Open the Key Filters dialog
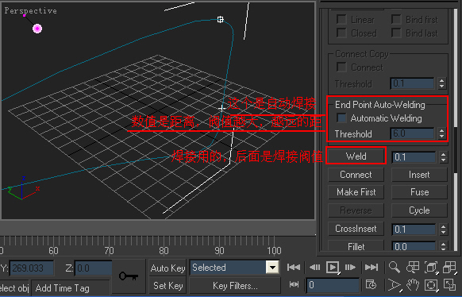The image size is (462, 297). click(235, 286)
